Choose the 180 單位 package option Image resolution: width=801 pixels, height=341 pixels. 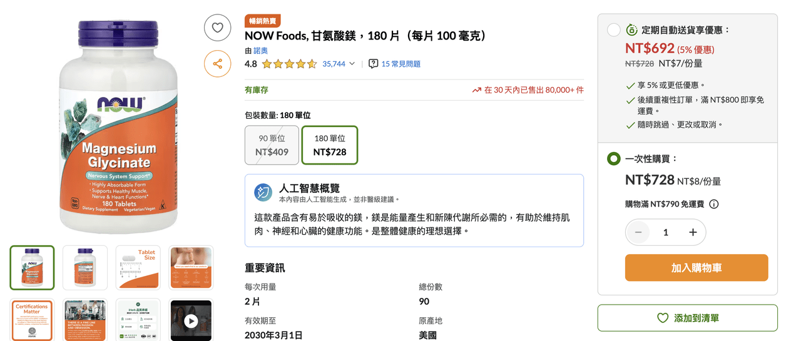click(x=330, y=145)
